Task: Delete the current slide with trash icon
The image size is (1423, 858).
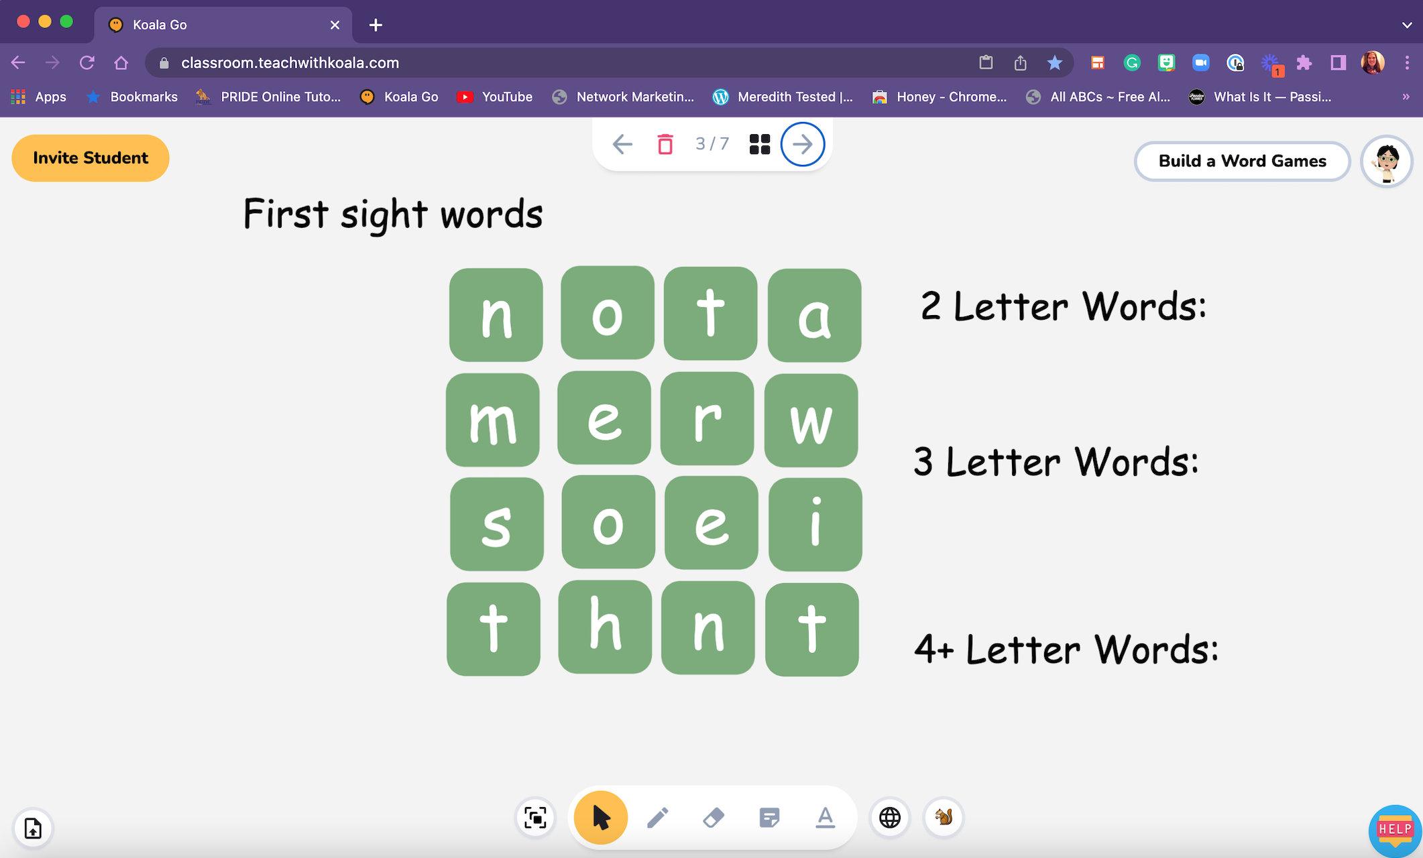Action: pyautogui.click(x=665, y=143)
